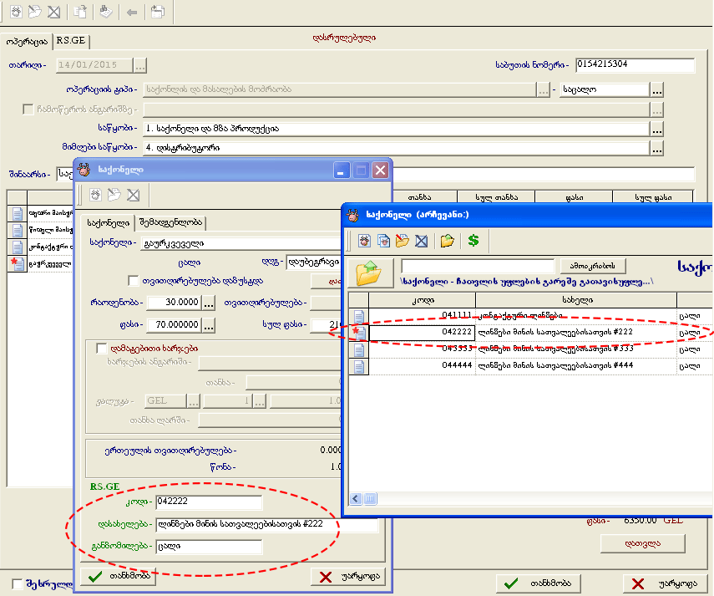Click the Delete icon in the selection window toolbar
714x596 pixels.
pyautogui.click(x=422, y=241)
